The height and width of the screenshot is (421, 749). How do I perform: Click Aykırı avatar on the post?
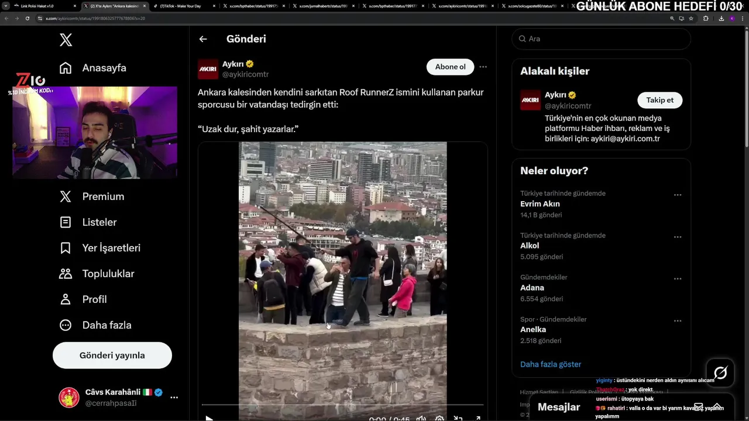pos(208,69)
